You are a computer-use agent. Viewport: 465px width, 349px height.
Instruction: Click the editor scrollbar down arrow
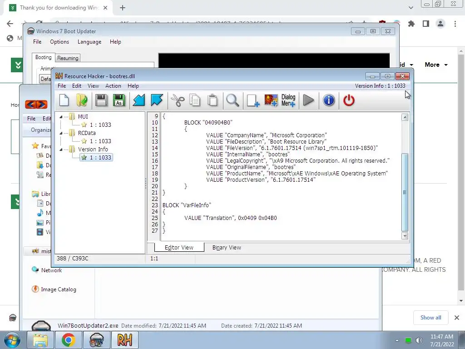[x=405, y=236]
